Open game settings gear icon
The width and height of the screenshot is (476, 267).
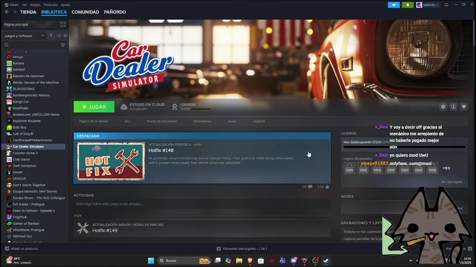tap(443, 107)
